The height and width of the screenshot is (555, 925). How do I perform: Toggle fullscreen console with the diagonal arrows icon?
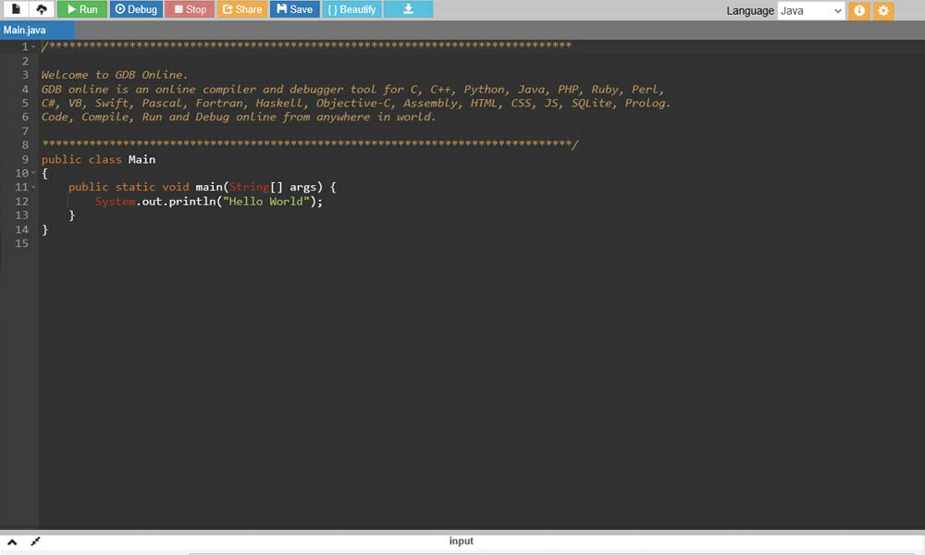tap(35, 541)
